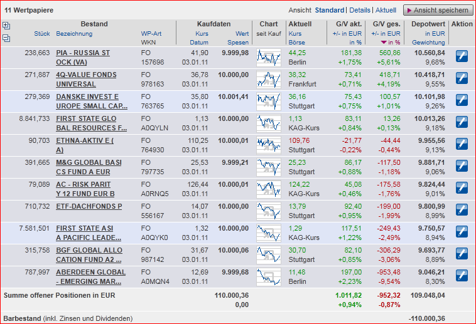
Task: Open chart thumbnail for PIA - Russia Stock
Action: point(269,58)
